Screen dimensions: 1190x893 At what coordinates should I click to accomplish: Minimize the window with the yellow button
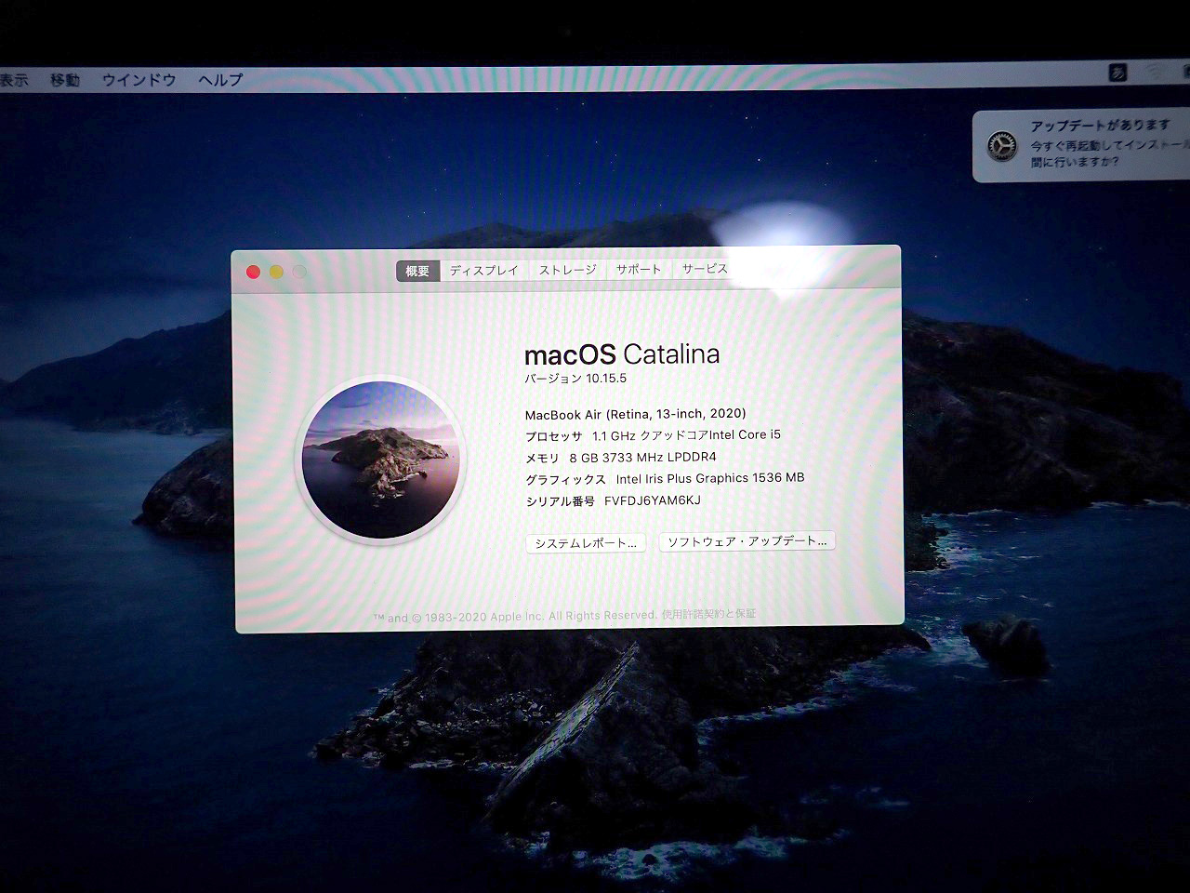pyautogui.click(x=276, y=272)
